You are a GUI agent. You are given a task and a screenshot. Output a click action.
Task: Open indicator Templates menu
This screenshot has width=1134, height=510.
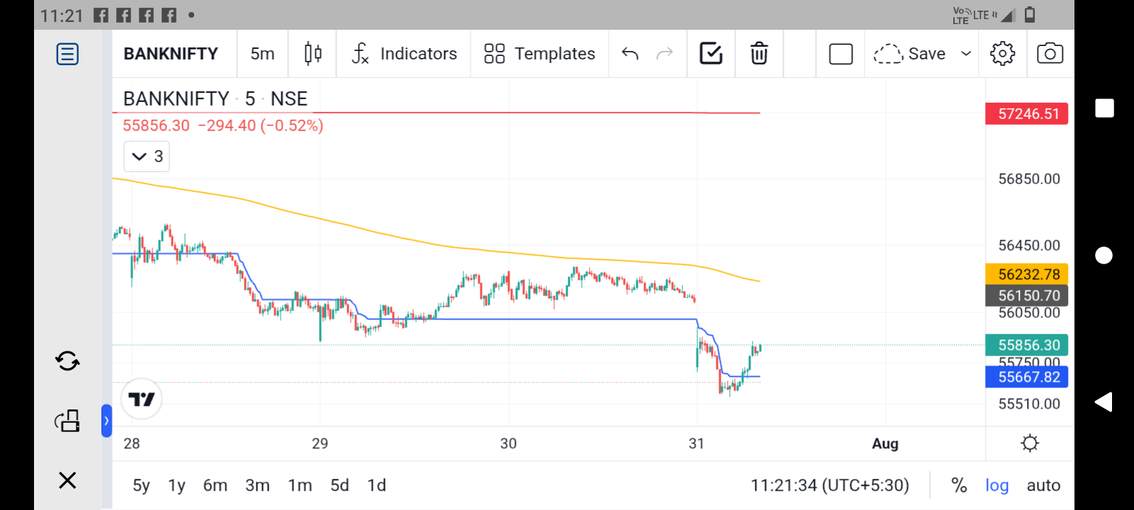[540, 54]
